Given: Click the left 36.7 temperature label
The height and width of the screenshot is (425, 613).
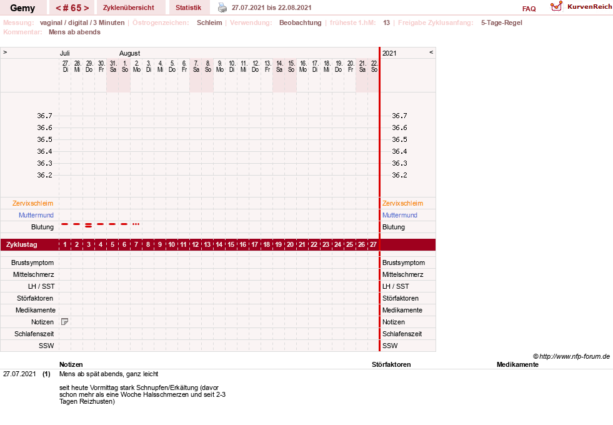Looking at the screenshot, I should pyautogui.click(x=44, y=116).
